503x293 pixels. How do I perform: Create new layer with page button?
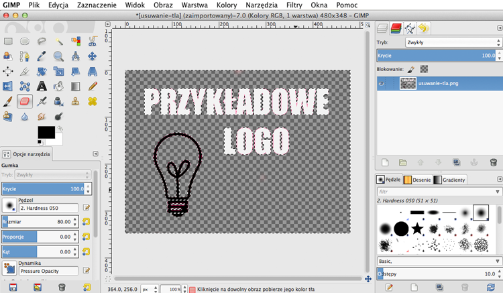(385, 162)
